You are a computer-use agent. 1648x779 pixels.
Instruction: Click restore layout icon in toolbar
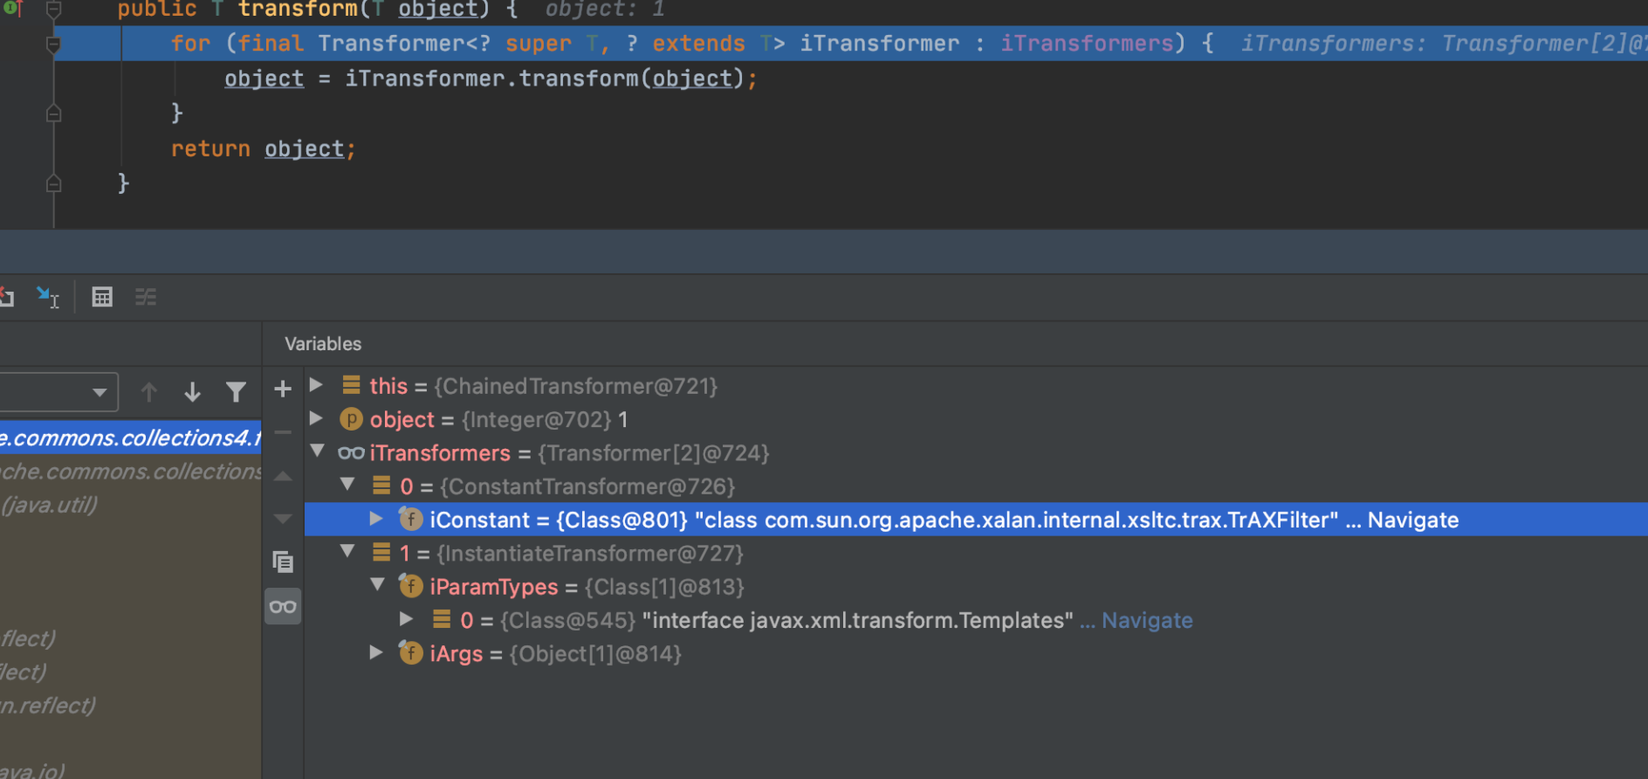click(x=7, y=298)
